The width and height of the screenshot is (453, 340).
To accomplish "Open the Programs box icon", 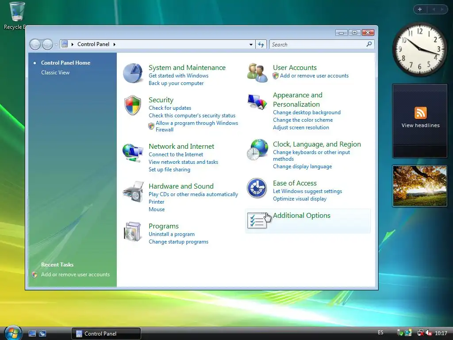I will point(133,232).
